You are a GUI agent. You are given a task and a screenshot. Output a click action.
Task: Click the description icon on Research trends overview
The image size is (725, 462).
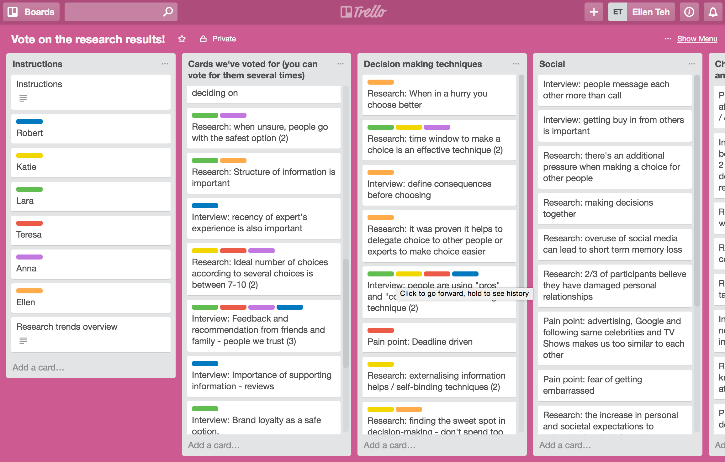click(x=23, y=341)
